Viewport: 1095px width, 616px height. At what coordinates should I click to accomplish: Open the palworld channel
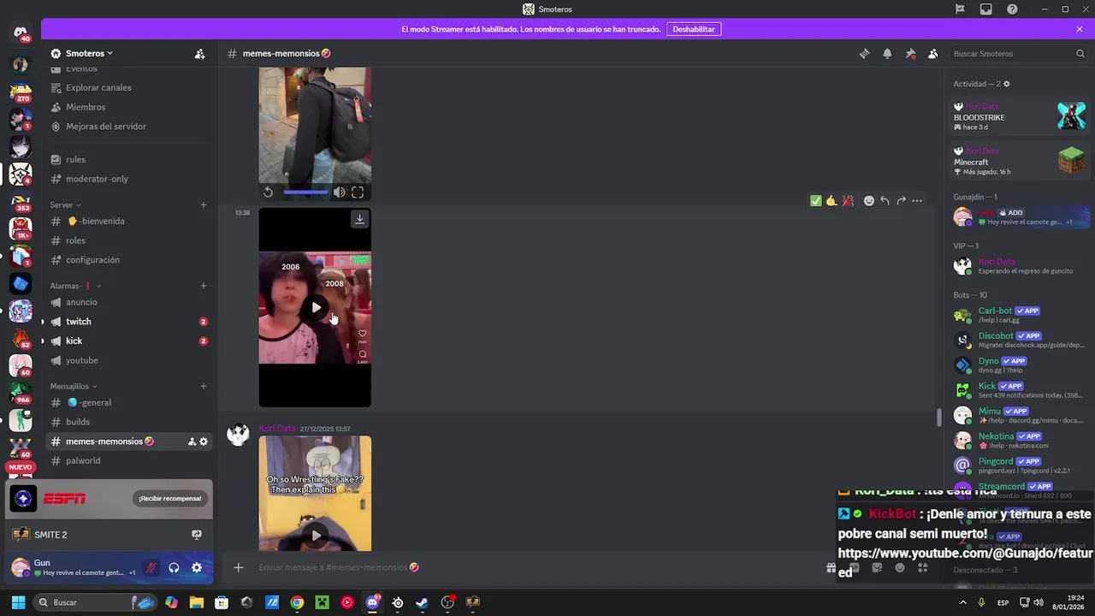coord(83,460)
